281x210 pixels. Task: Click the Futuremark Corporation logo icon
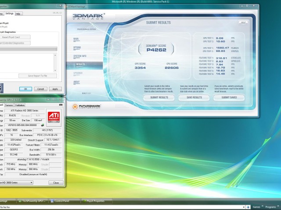[x=75, y=107]
